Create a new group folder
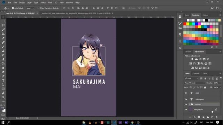223x125 pixels. click(x=208, y=117)
